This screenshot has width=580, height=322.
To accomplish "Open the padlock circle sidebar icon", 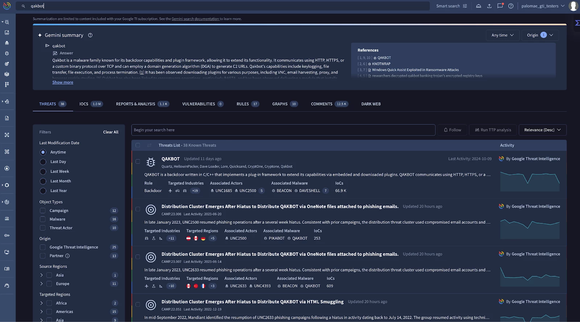I will click(x=7, y=168).
